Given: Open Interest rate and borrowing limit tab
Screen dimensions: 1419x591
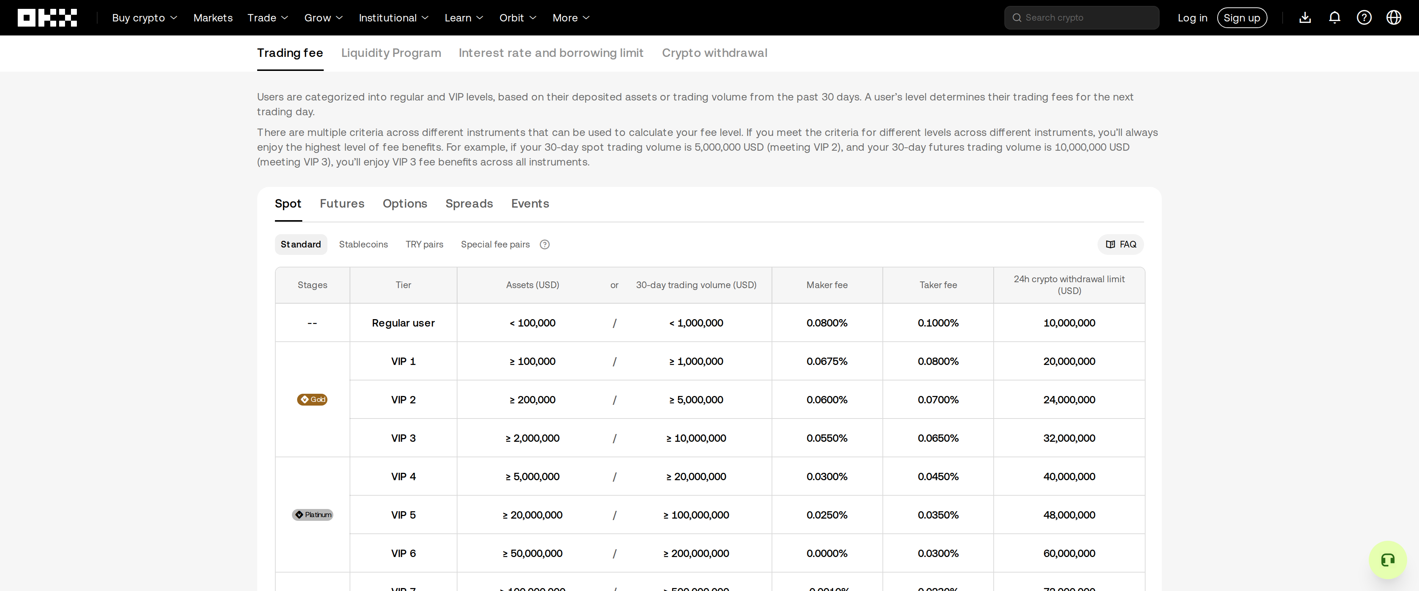Looking at the screenshot, I should coord(551,53).
